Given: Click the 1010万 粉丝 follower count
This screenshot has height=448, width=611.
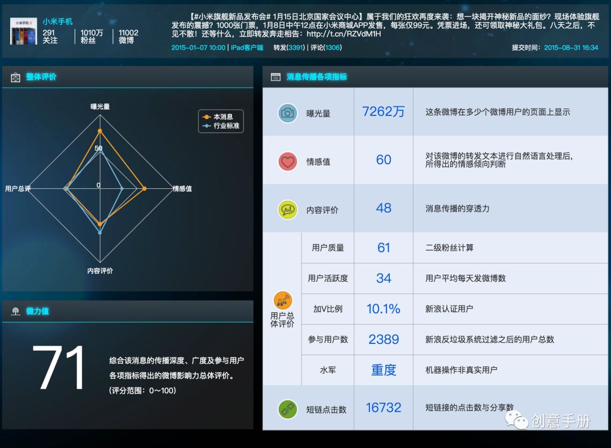Looking at the screenshot, I should (x=92, y=36).
